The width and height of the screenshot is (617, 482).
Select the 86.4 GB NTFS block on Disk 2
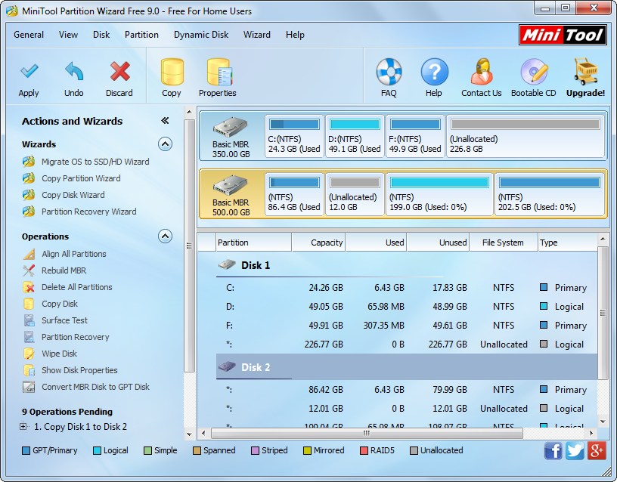click(x=294, y=195)
